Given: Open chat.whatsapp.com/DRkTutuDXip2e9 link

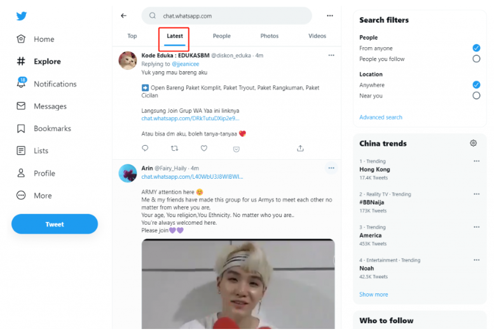Looking at the screenshot, I should (x=190, y=118).
